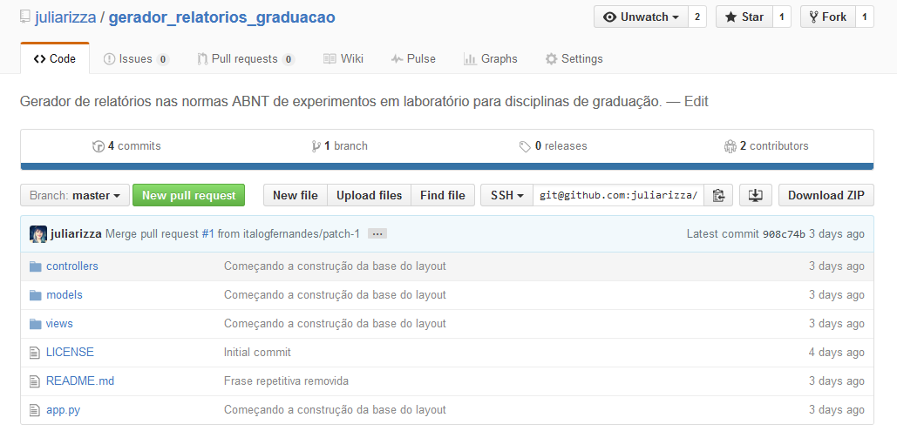
Task: Open the LICENSE file name
Action: (x=70, y=353)
